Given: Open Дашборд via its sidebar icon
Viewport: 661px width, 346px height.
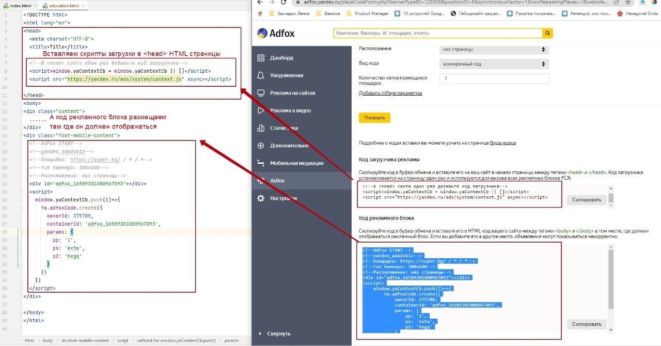Looking at the screenshot, I should tap(261, 58).
